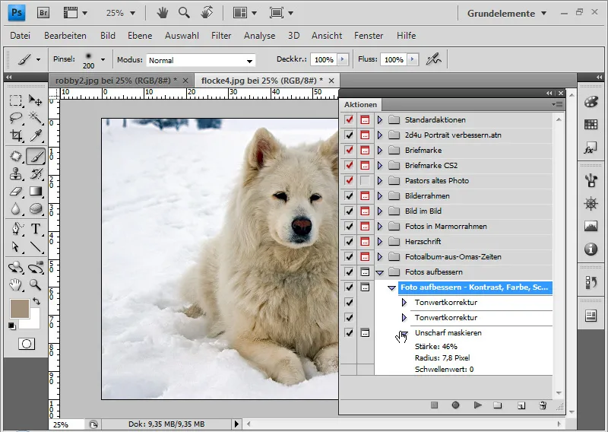
Task: Create a new action
Action: (521, 405)
